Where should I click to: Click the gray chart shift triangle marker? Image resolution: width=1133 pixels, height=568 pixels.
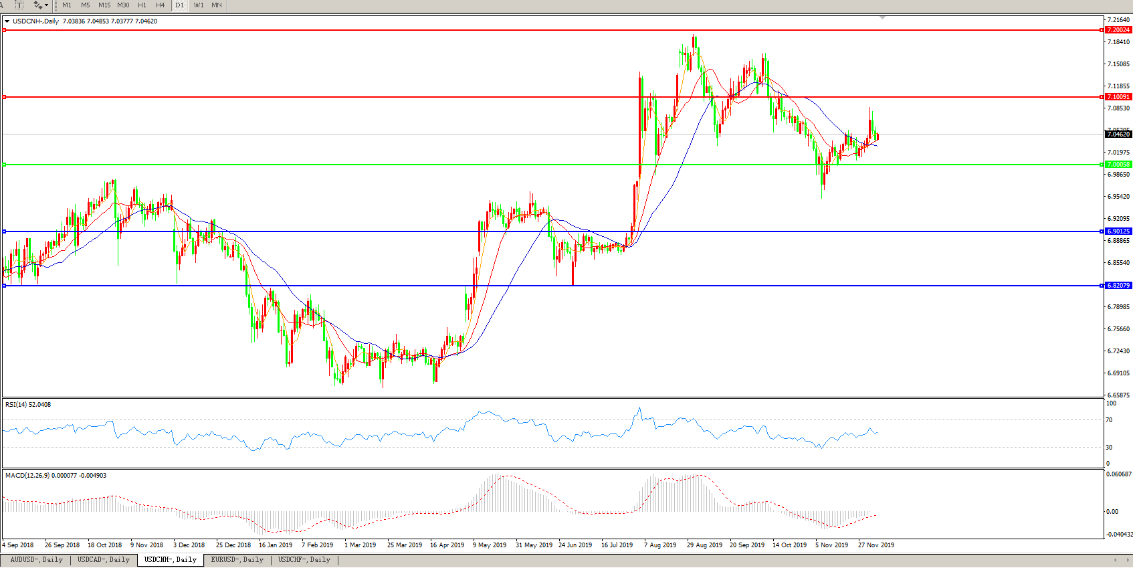click(x=882, y=17)
